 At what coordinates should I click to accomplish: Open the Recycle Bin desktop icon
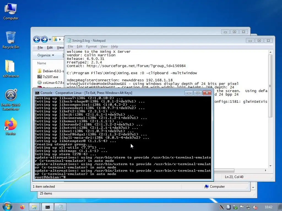tap(11, 40)
